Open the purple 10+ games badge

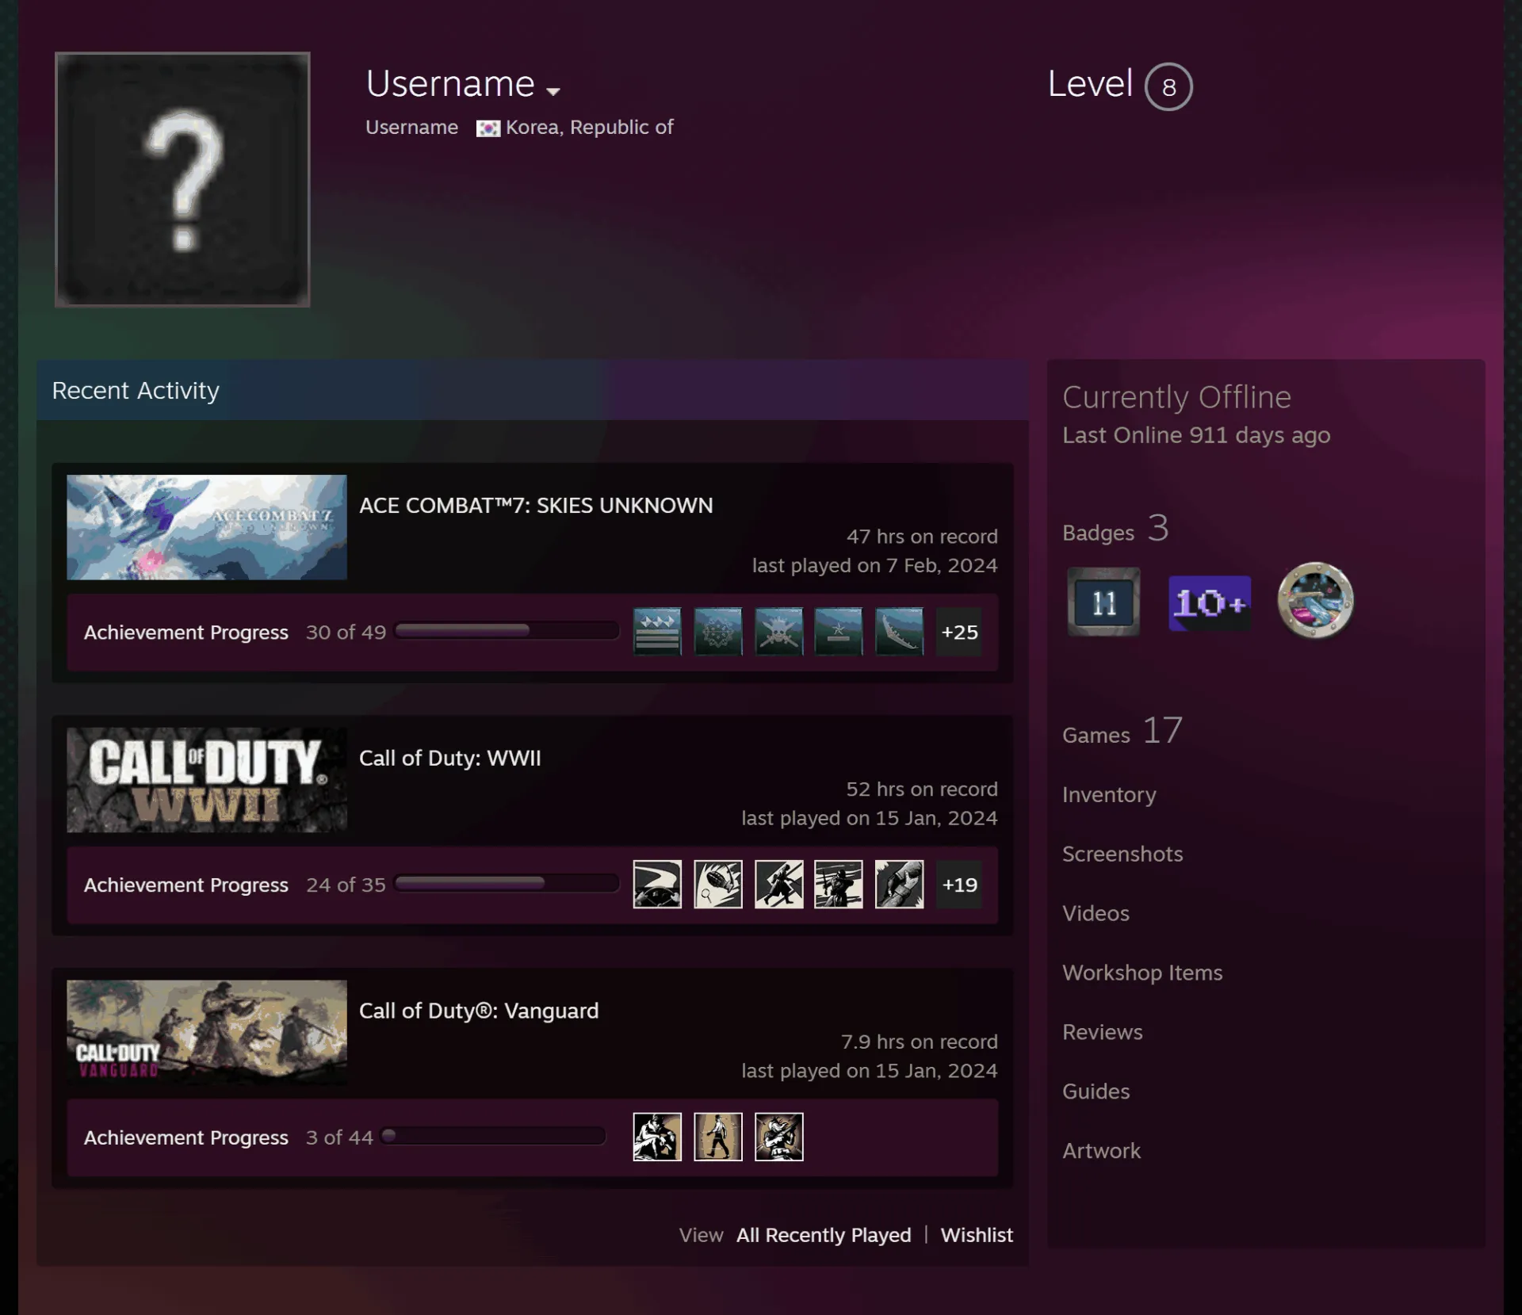tap(1210, 603)
